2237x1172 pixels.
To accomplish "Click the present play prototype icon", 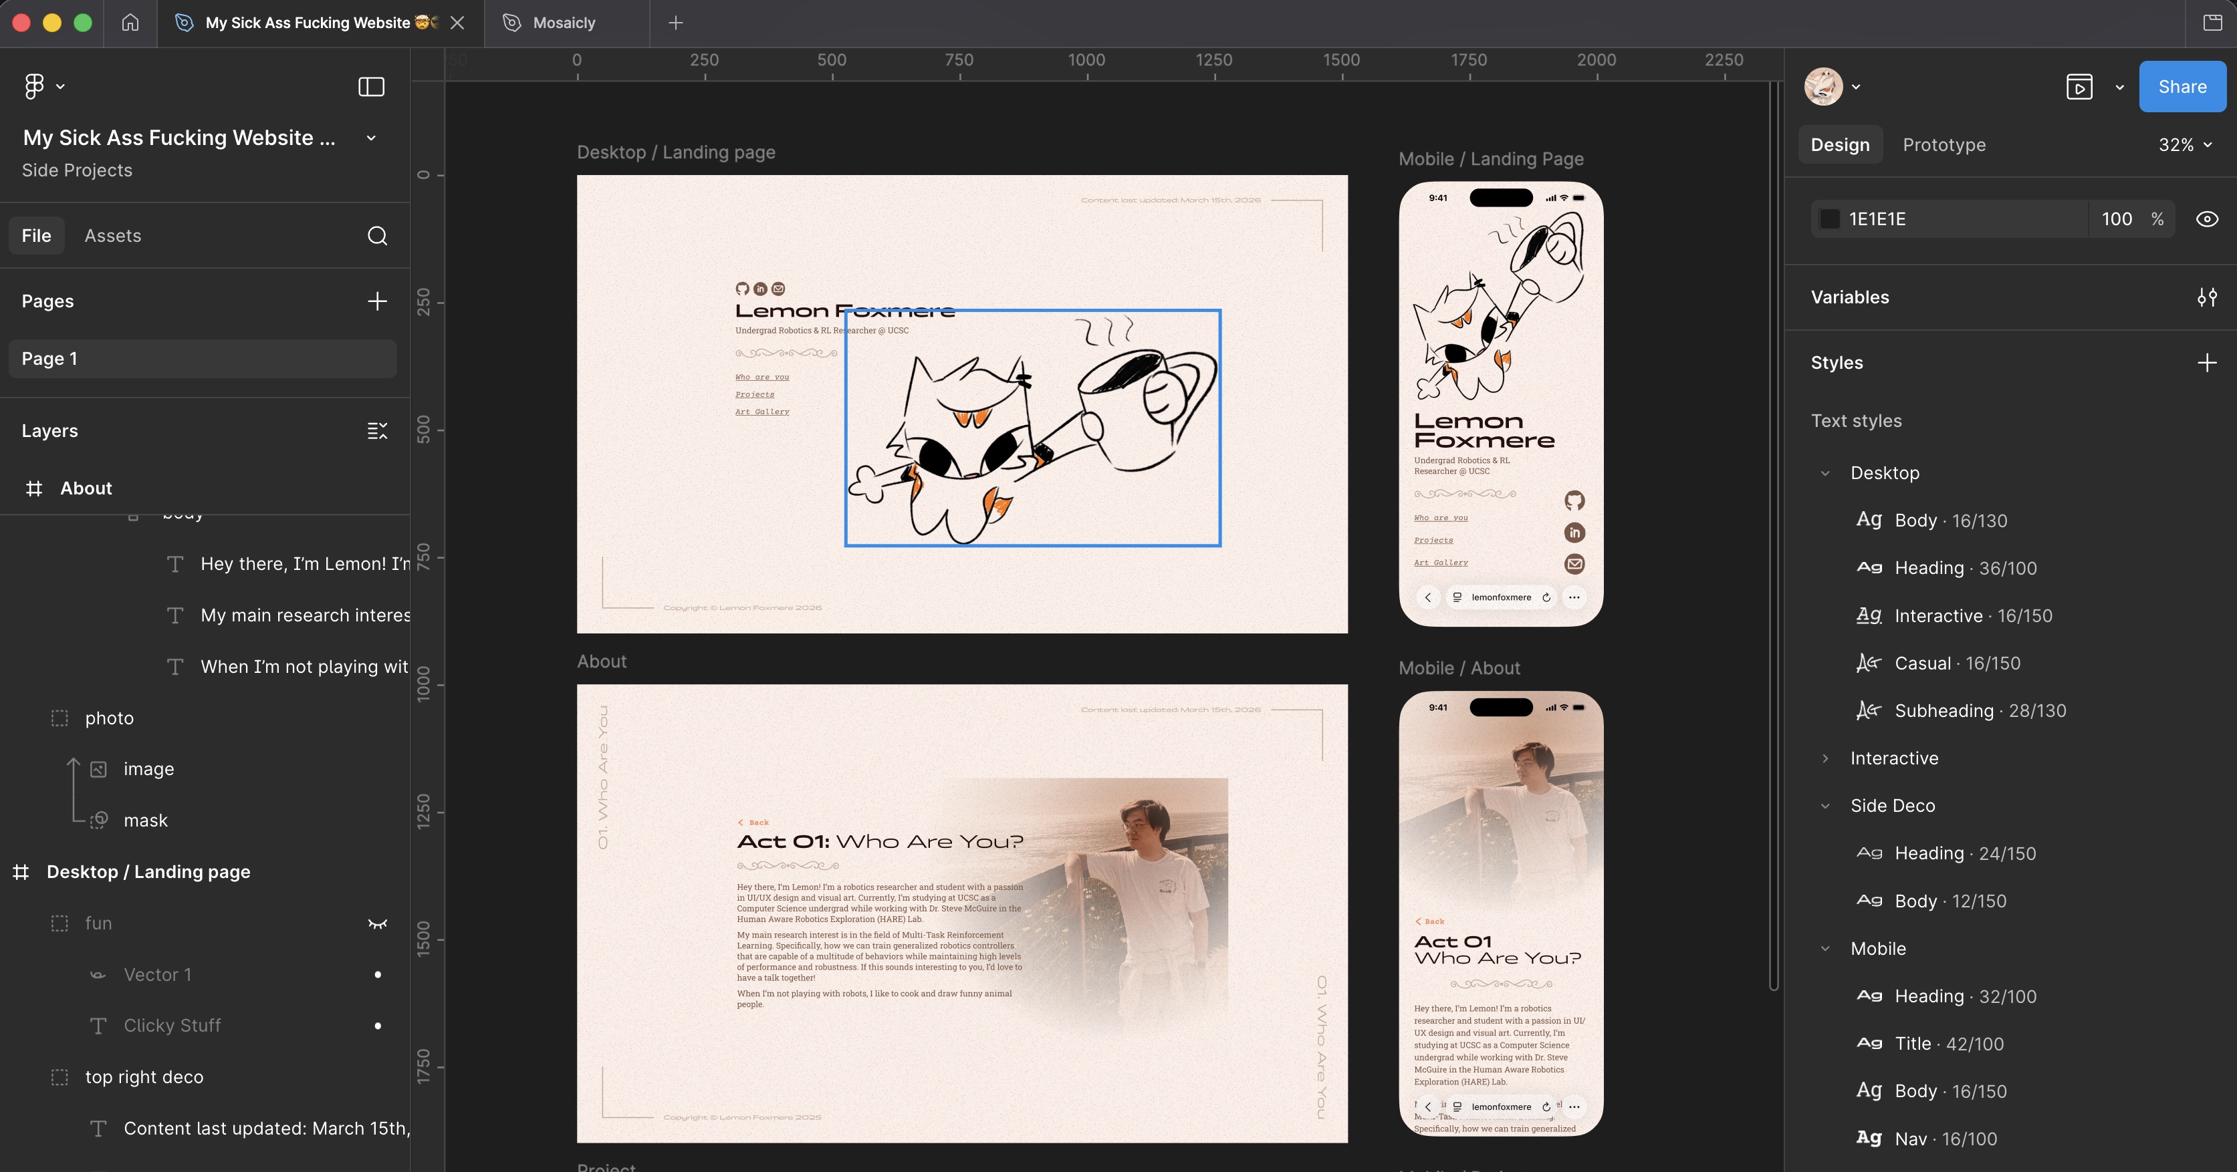I will (2079, 87).
